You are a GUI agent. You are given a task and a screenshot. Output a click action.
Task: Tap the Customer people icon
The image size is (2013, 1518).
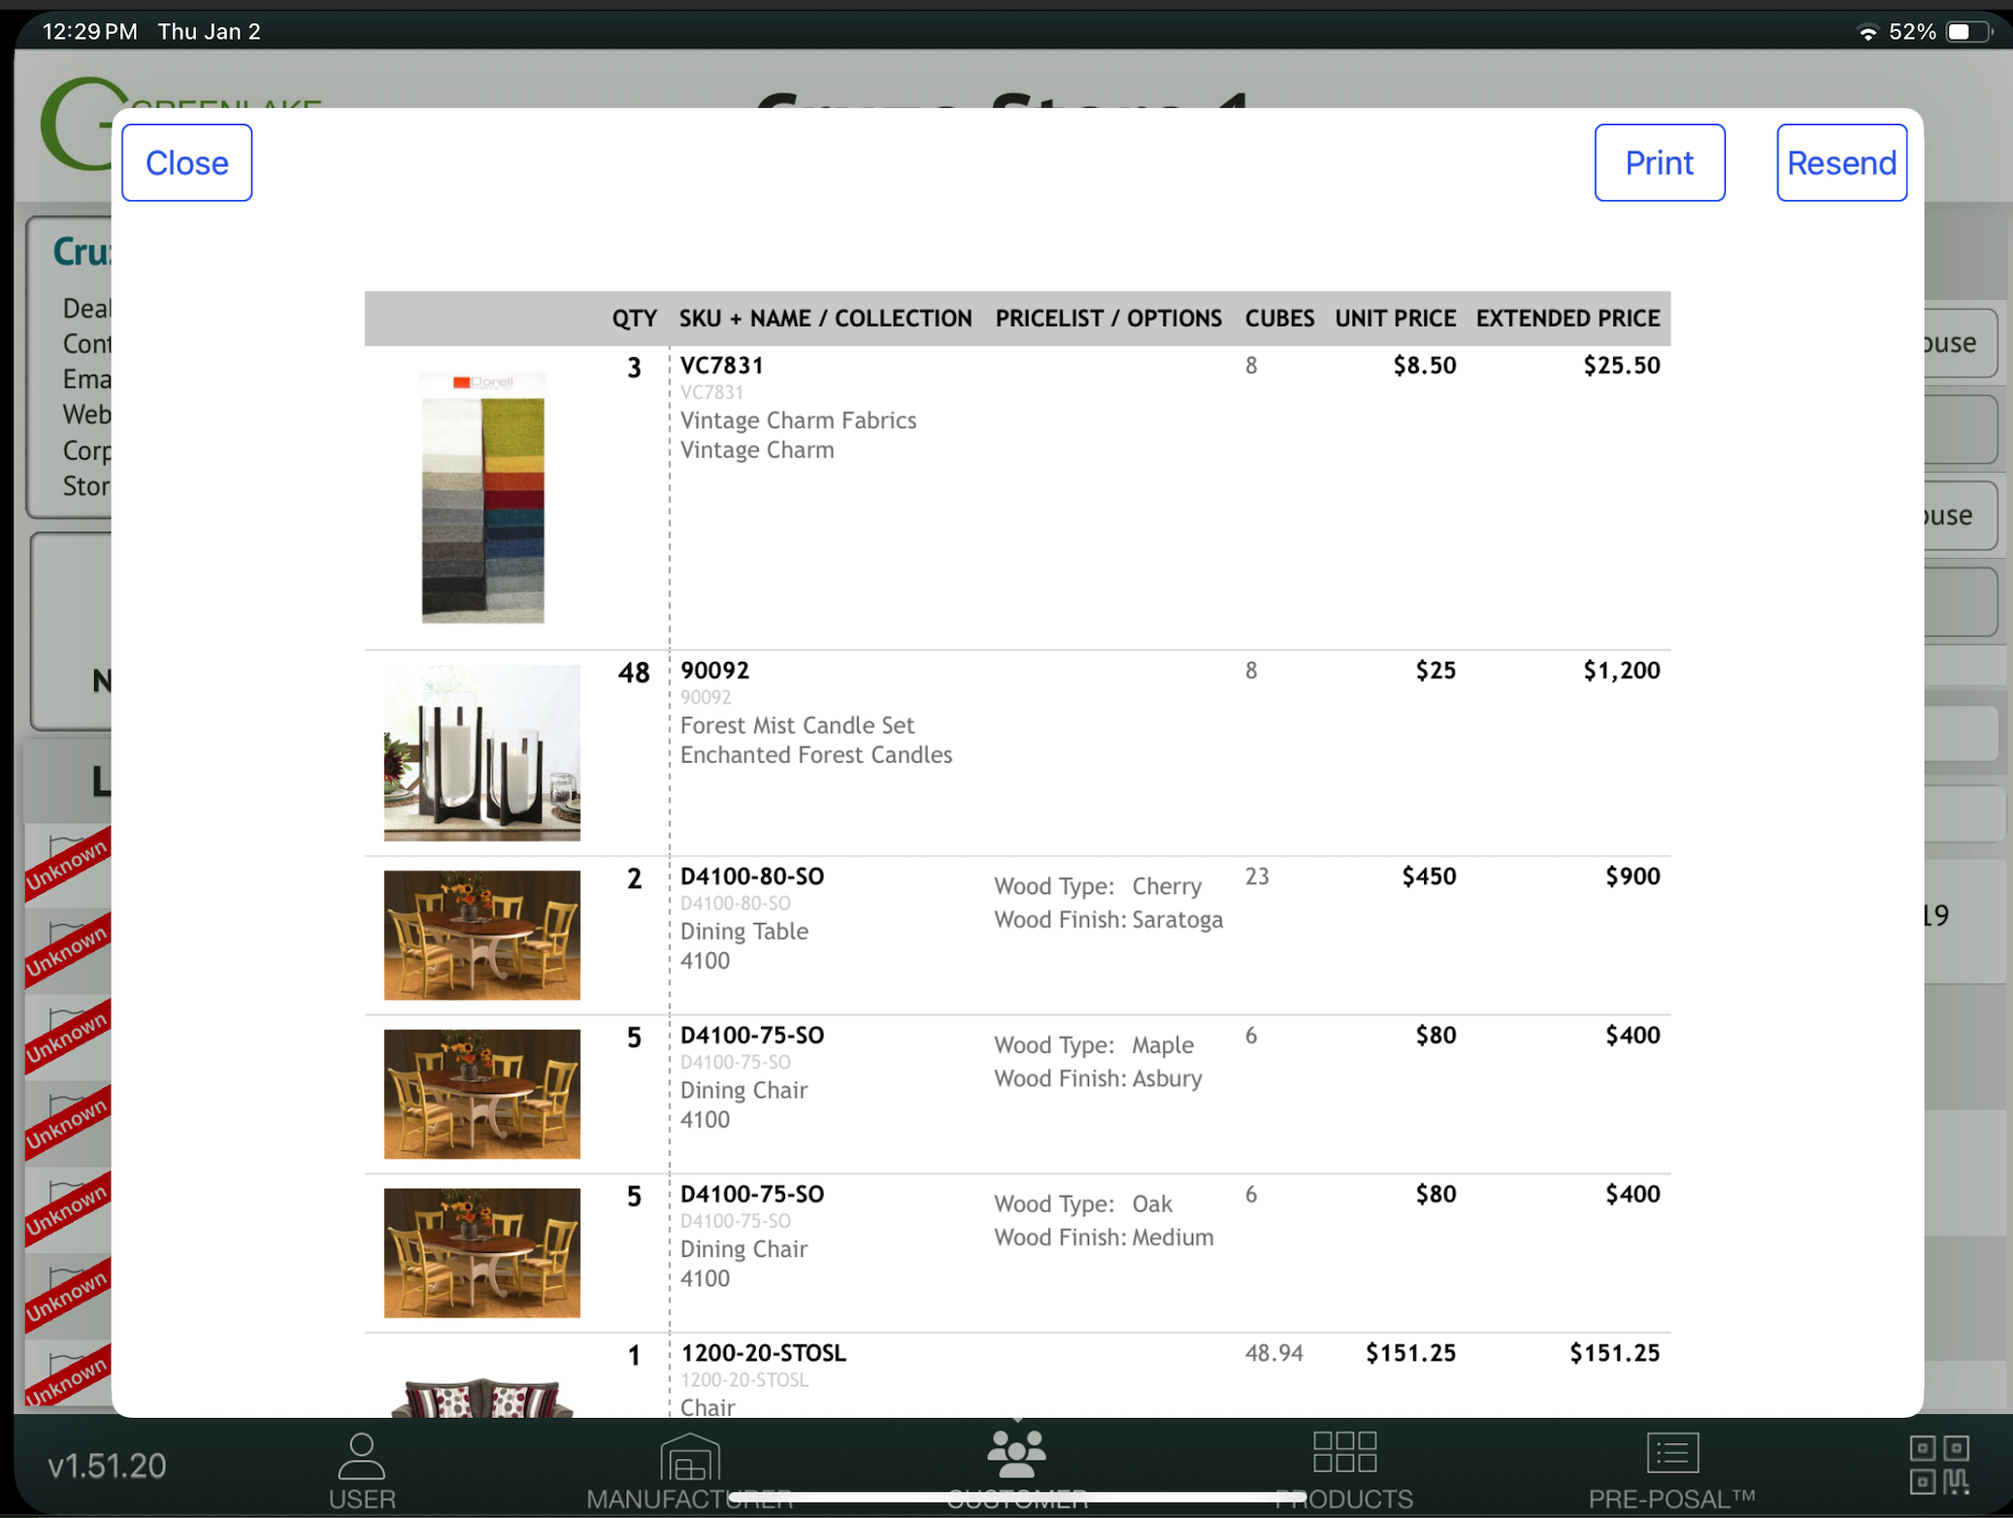tap(1015, 1450)
